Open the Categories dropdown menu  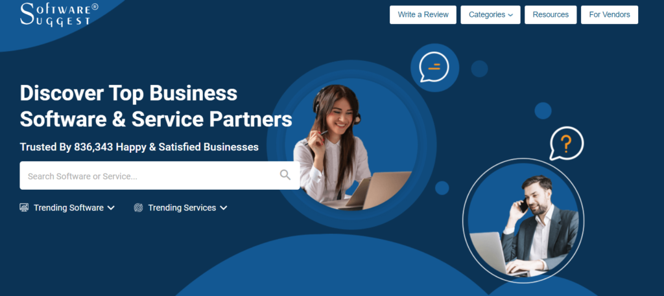pos(490,15)
